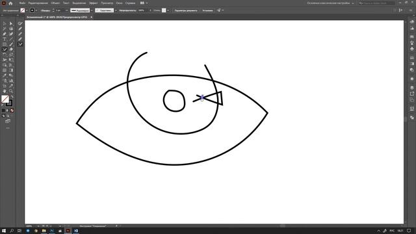The image size is (416, 234).
Task: Open the Color panel icon
Action: click(x=411, y=21)
